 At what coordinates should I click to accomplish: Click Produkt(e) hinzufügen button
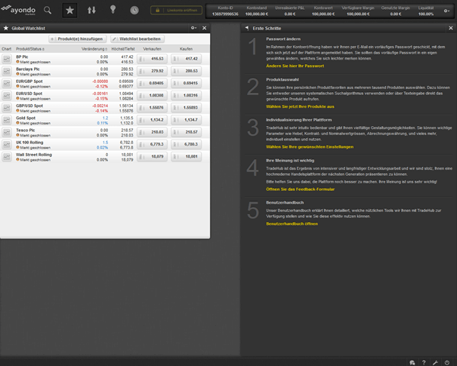click(78, 38)
